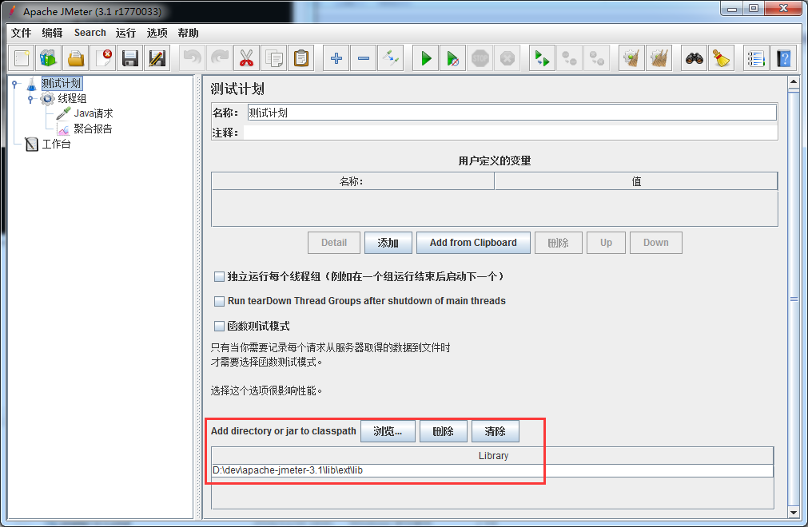Toggle the 函数测试模式 checkbox
Screen dimensions: 808x527
(x=219, y=327)
